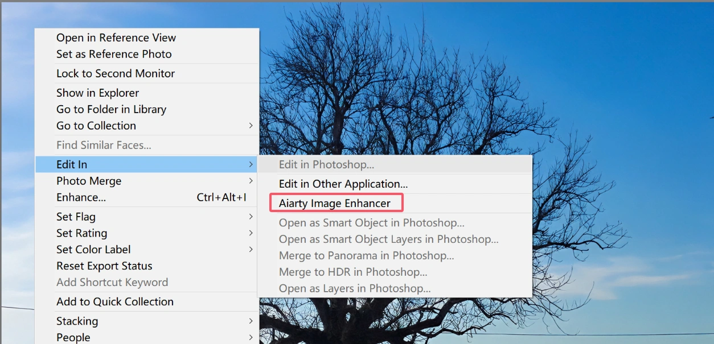Open the Set Flag submenu
This screenshot has width=714, height=344.
(x=147, y=217)
